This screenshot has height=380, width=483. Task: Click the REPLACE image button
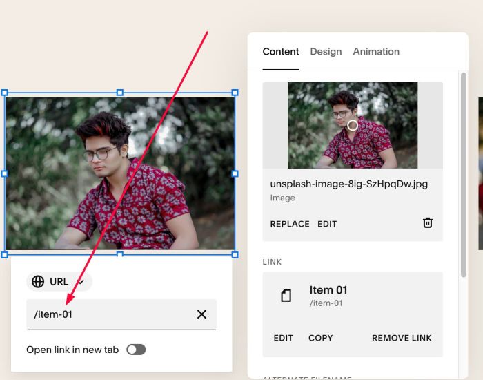coord(290,224)
